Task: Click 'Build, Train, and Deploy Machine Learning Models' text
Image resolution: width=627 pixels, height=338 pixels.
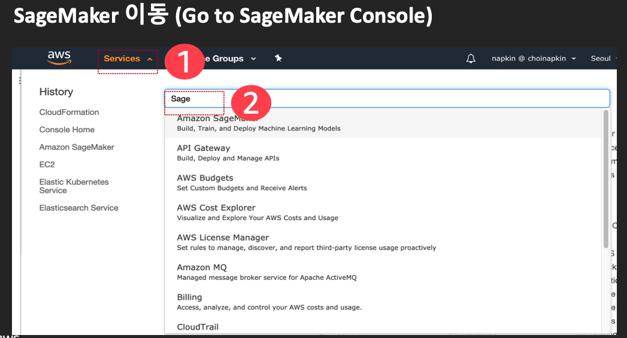Action: (x=259, y=128)
